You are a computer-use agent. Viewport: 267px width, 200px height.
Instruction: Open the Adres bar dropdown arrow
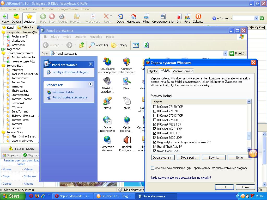pyautogui.click(x=225, y=53)
